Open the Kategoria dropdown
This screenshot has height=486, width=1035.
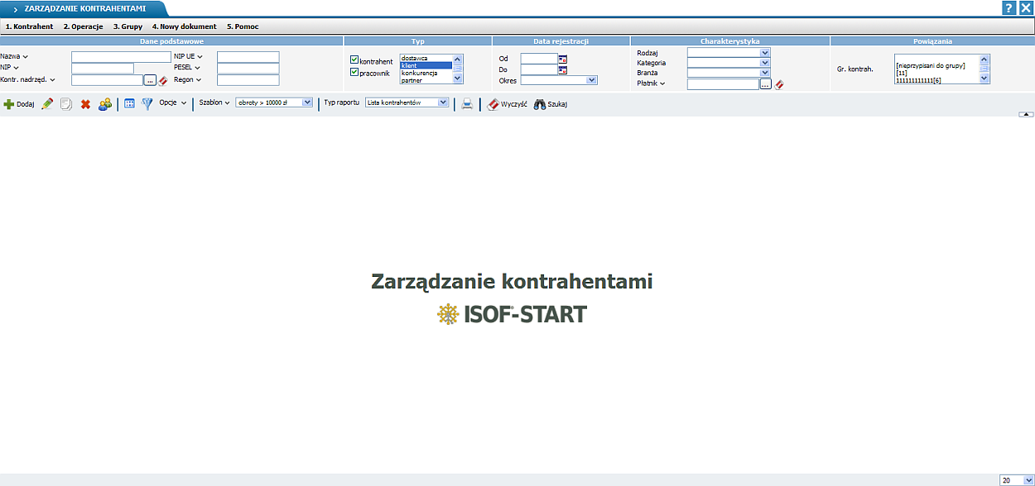[729, 62]
